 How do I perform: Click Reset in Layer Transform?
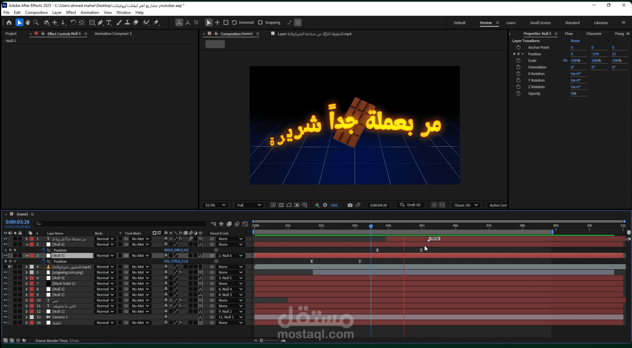pyautogui.click(x=575, y=41)
